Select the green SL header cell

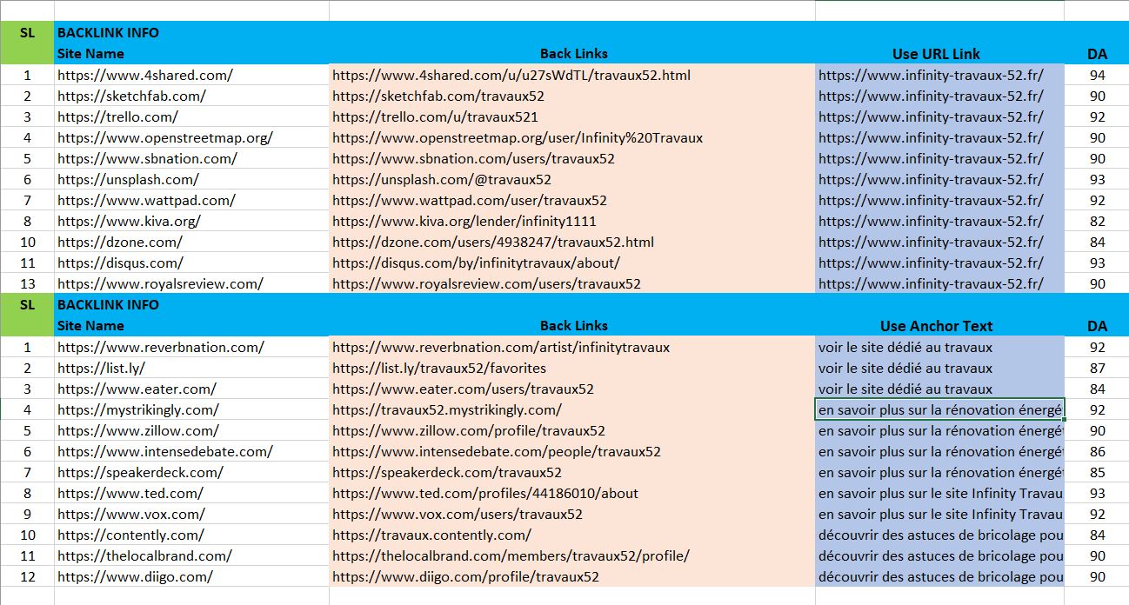[x=27, y=32]
